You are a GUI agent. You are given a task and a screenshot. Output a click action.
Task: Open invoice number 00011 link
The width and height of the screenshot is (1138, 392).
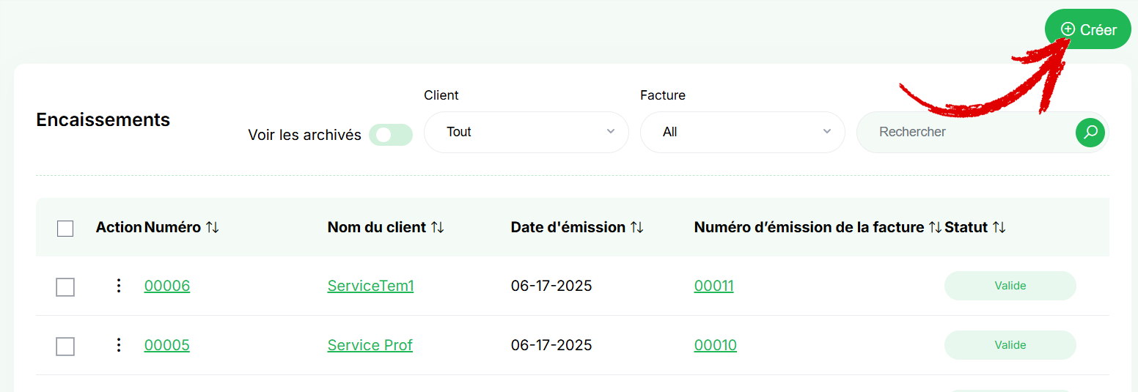[713, 286]
